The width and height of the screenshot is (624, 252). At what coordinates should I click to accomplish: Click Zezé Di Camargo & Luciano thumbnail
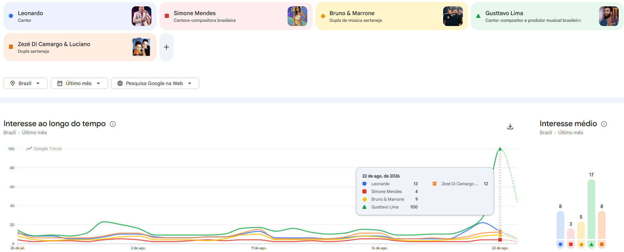[142, 47]
